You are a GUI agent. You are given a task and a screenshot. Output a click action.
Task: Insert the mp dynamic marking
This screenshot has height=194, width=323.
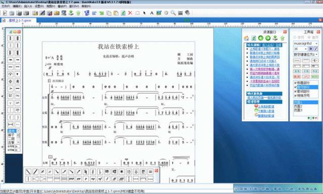[93, 179]
